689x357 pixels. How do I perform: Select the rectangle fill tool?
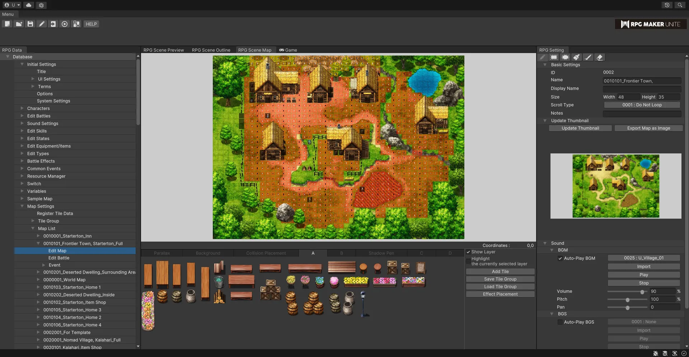point(554,57)
